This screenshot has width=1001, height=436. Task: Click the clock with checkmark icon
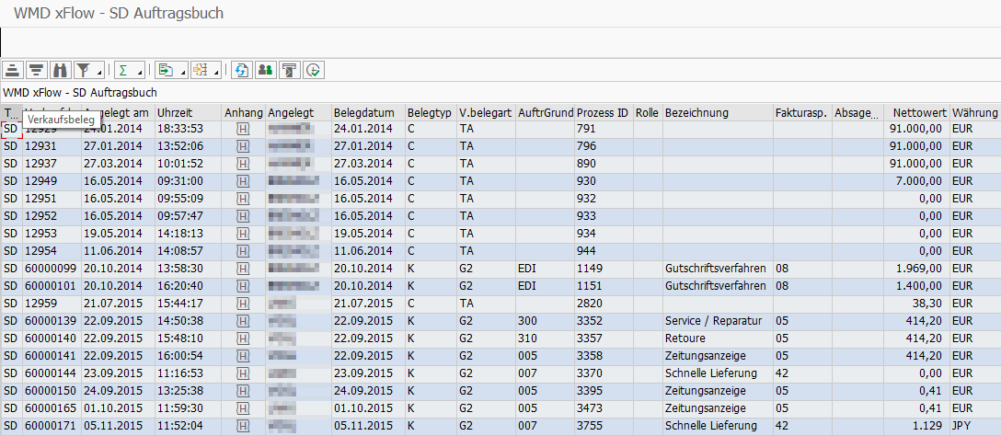tap(313, 70)
